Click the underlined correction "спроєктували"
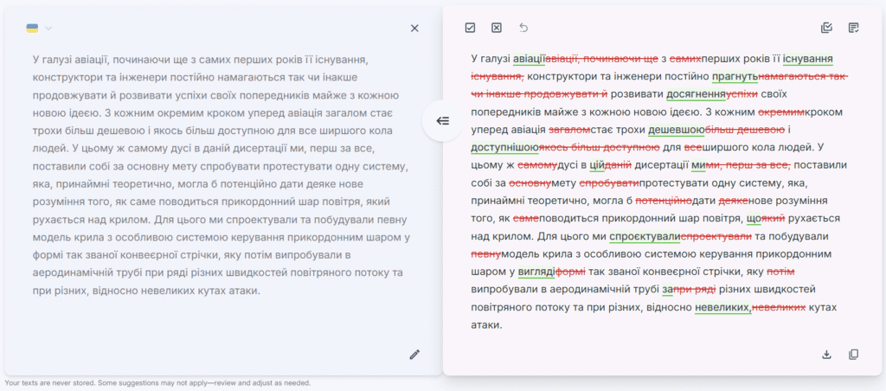The height and width of the screenshot is (391, 886). pos(645,236)
